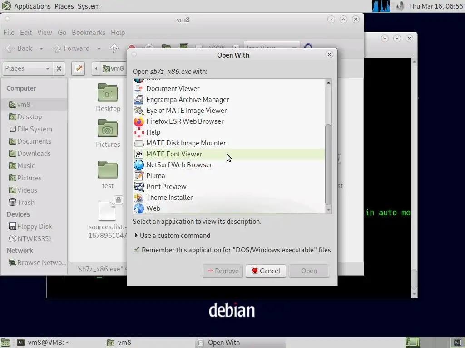
Task: Open NTWKS351 disc in sidebar
Action: [x=30, y=238]
